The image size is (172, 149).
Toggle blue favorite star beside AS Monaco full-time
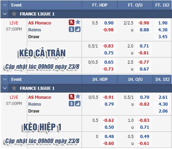click(78, 22)
